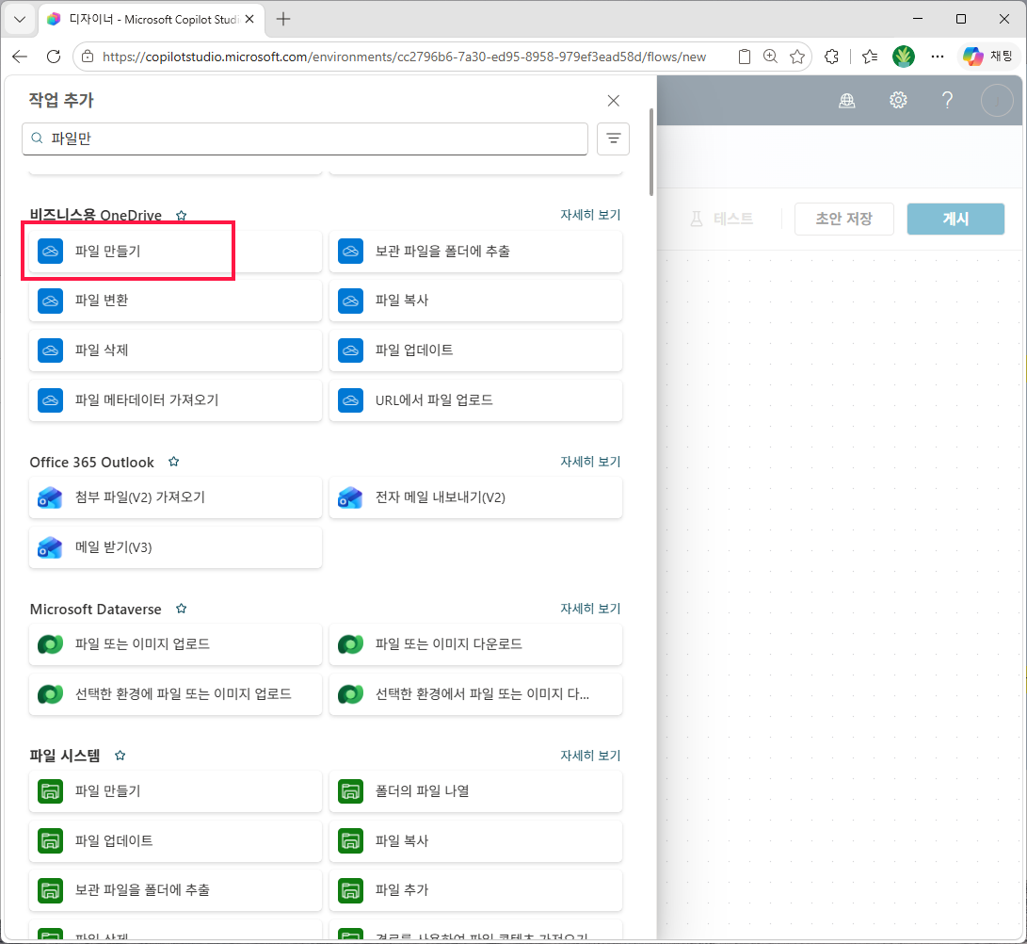Select OneDrive 파일 만들기 action

(x=175, y=252)
